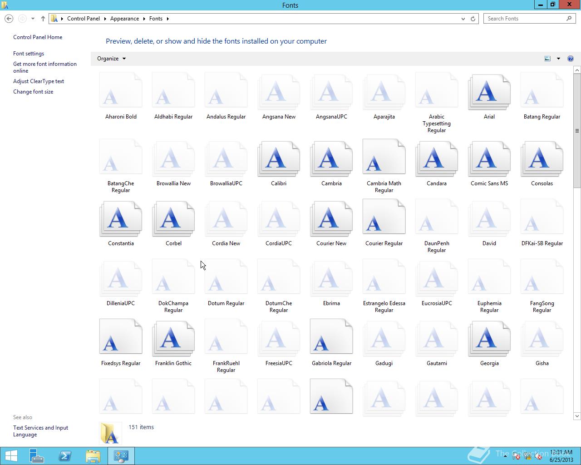
Task: Click the scrollbar down arrow
Action: [577, 416]
